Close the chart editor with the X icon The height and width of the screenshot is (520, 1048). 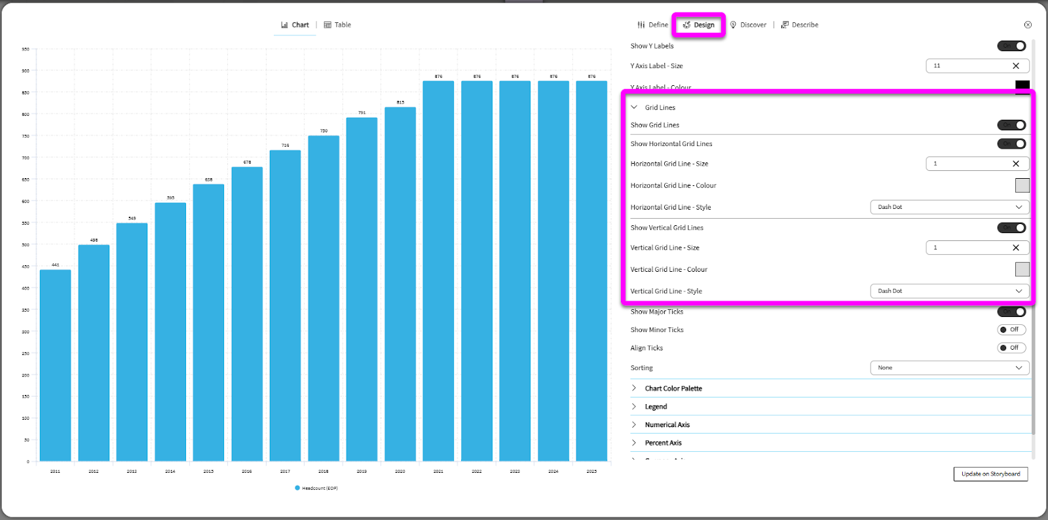click(x=1028, y=25)
